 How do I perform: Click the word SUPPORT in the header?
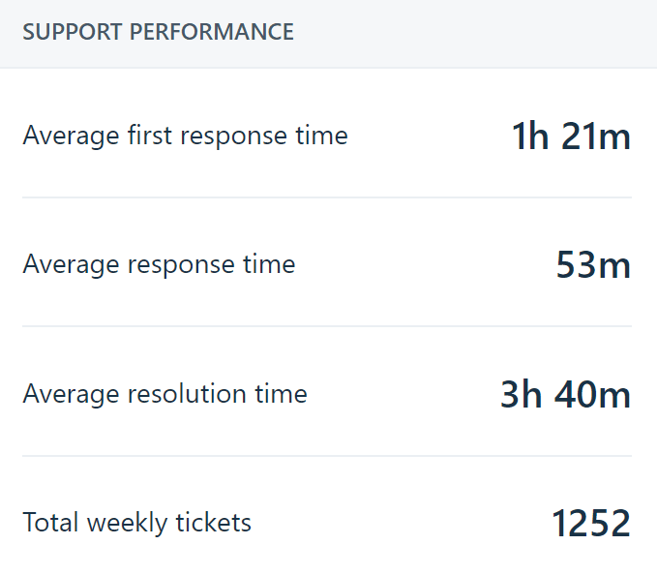pos(72,32)
